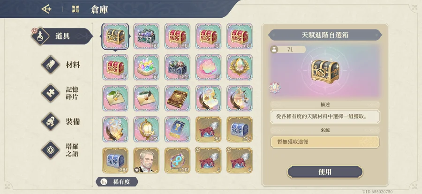Select the timed red octopus item showing 4
This screenshot has height=194, width=422.
pyautogui.click(x=208, y=160)
